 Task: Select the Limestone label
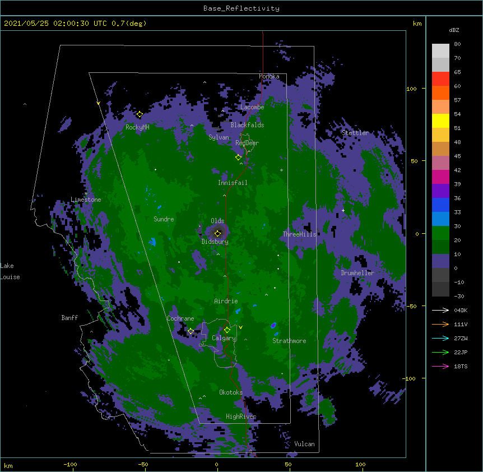point(86,200)
